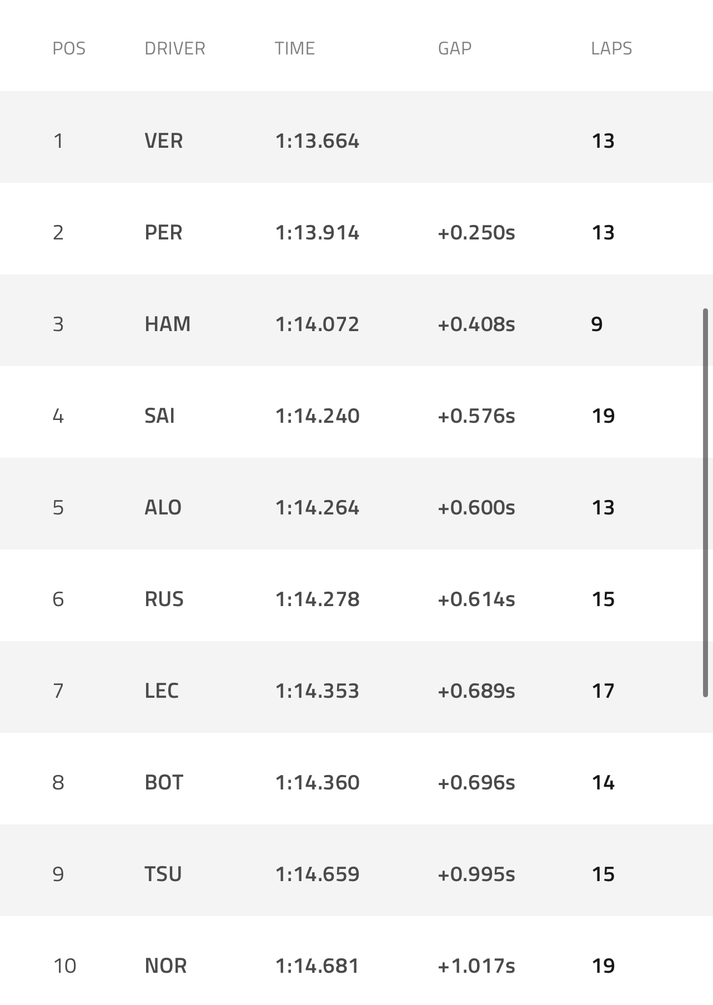This screenshot has height=1005, width=713.
Task: Choose driver SAI in fourth position
Action: 159,416
